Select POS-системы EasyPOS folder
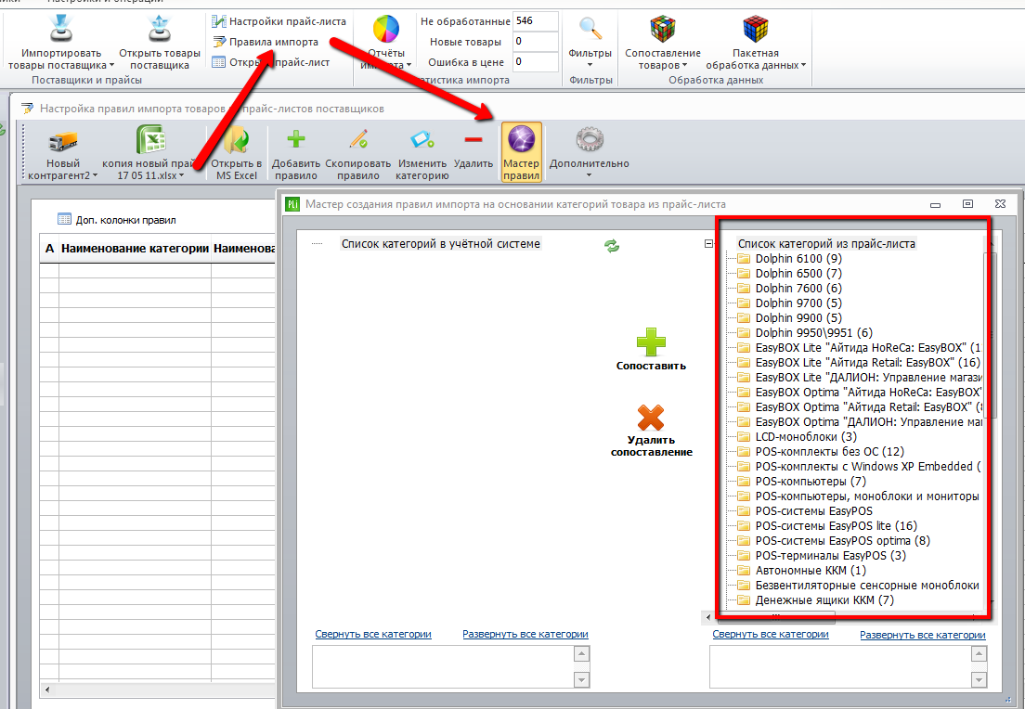This screenshot has height=709, width=1025. tap(805, 511)
